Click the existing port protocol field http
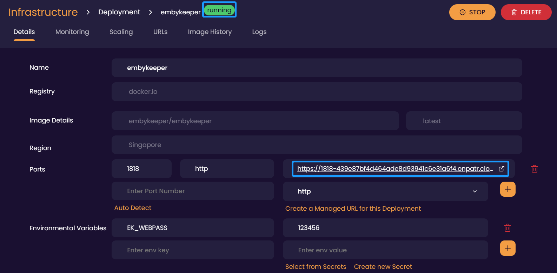The height and width of the screenshot is (273, 557). [x=227, y=169]
